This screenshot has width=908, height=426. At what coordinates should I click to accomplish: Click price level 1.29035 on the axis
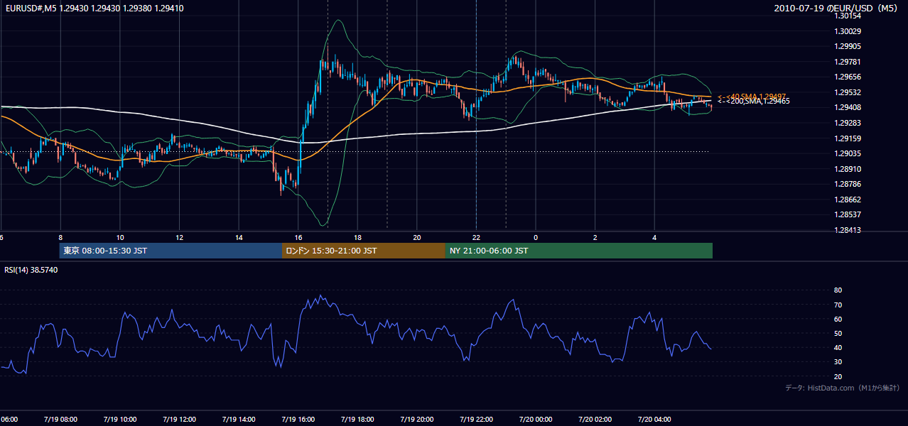coord(848,153)
